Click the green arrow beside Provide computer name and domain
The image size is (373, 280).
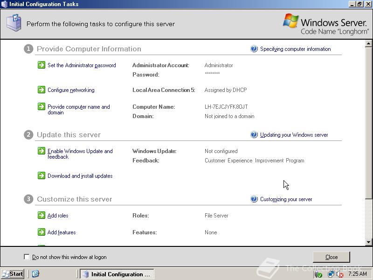coord(41,106)
